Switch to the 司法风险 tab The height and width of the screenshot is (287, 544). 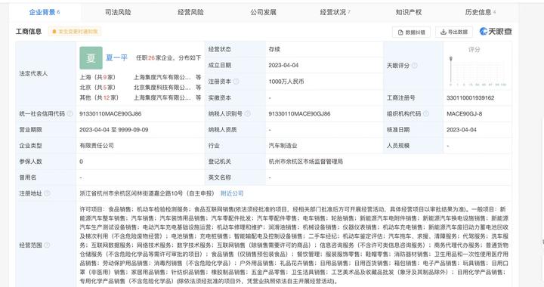(x=118, y=12)
